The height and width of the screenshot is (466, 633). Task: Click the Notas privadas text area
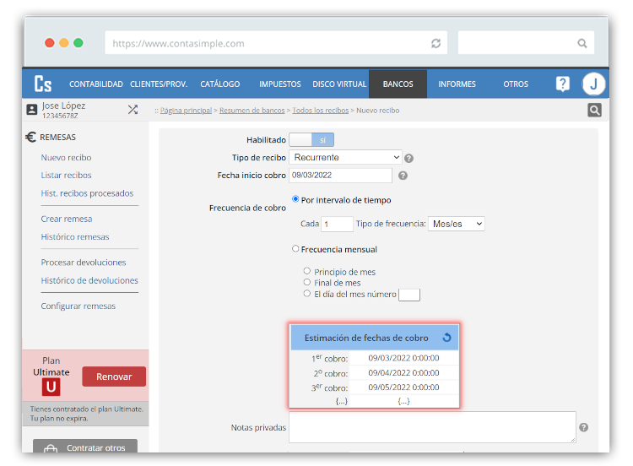click(432, 427)
